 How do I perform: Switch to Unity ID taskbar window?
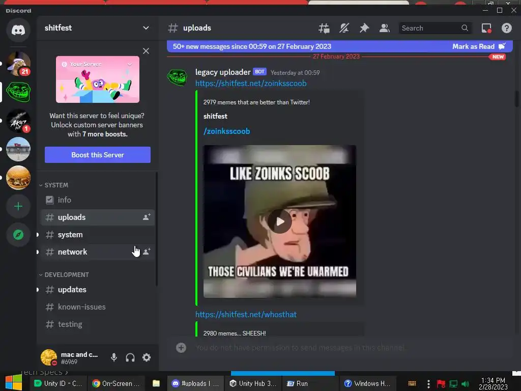(x=59, y=383)
